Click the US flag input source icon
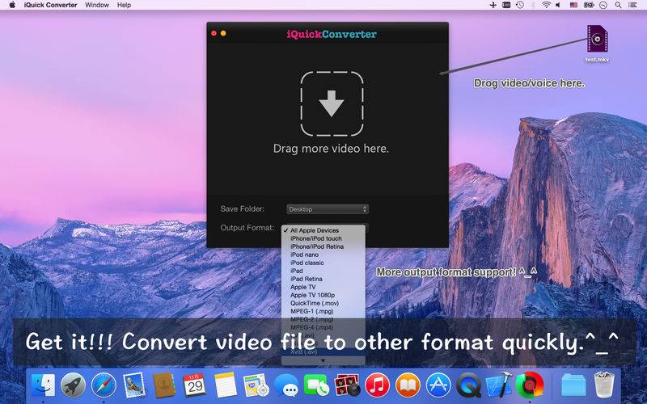This screenshot has height=404, width=647. click(573, 5)
